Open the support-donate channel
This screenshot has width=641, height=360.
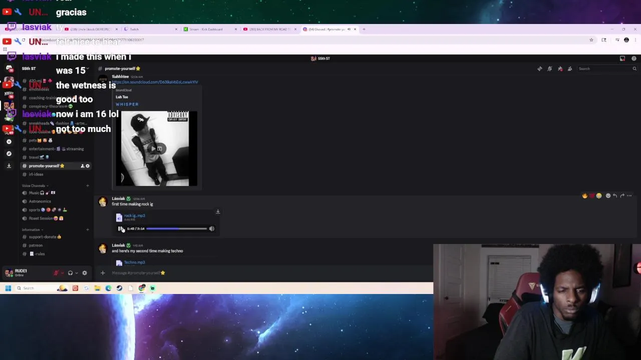[56, 237]
